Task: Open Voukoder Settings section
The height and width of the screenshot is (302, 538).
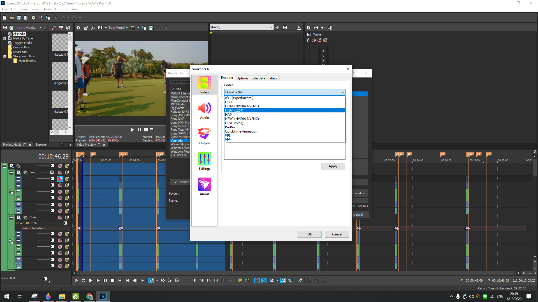Action: (204, 161)
